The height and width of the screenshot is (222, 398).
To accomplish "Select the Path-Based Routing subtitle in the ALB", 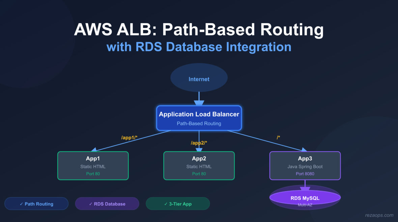I will coord(199,123).
